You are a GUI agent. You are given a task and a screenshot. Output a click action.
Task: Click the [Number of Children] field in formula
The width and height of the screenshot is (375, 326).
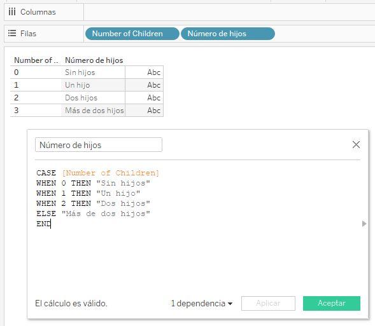[111, 173]
